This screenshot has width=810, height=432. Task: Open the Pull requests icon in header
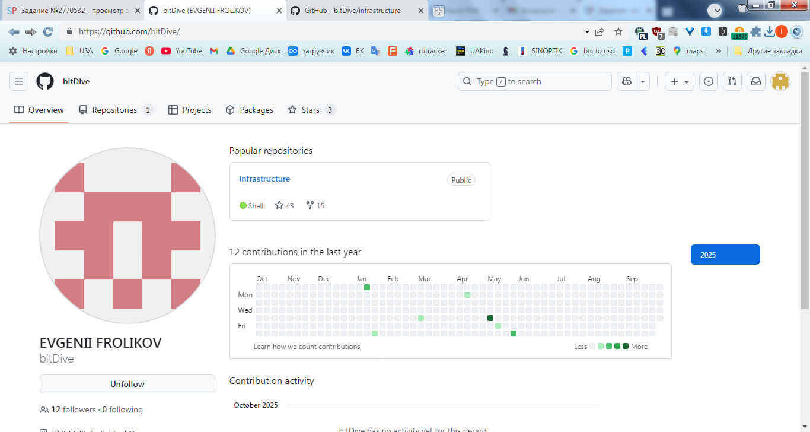click(732, 81)
